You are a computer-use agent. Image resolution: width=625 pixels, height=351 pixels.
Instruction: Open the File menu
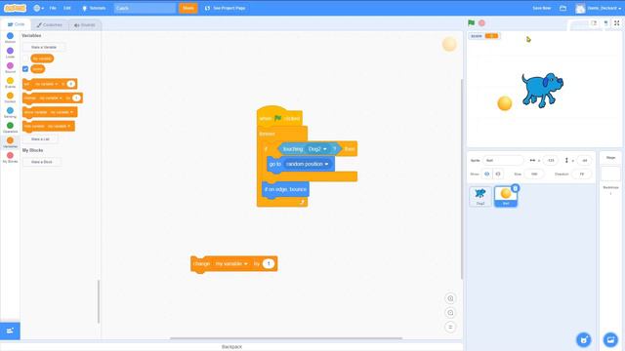[x=53, y=8]
